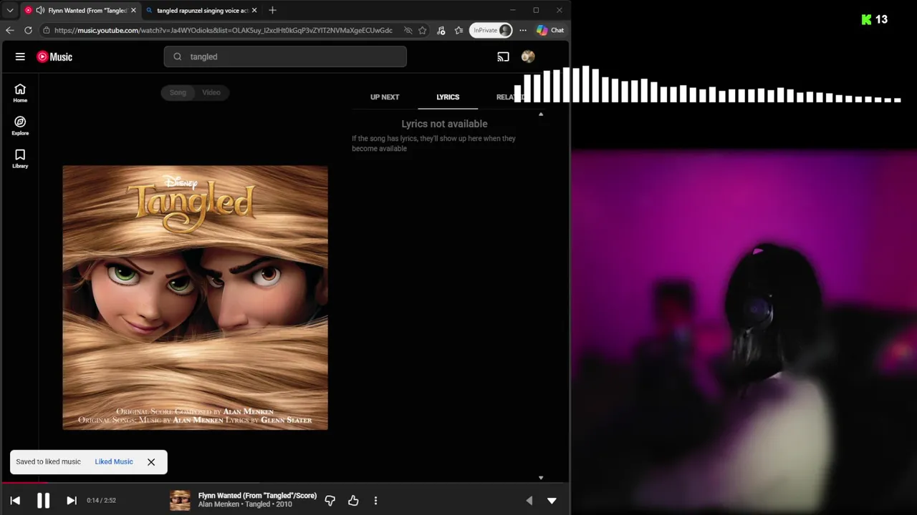The image size is (917, 515).
Task: Click the search box containing tangled
Action: click(285, 57)
